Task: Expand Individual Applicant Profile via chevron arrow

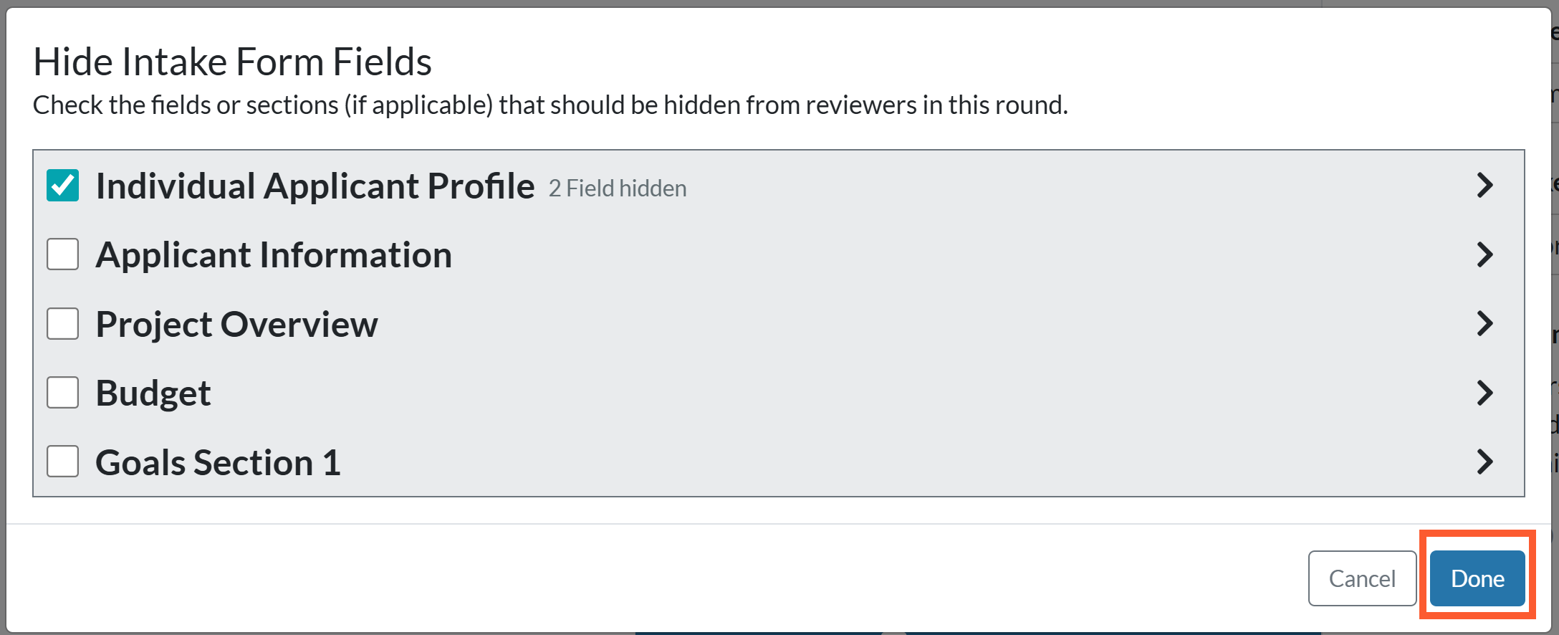Action: pyautogui.click(x=1484, y=186)
